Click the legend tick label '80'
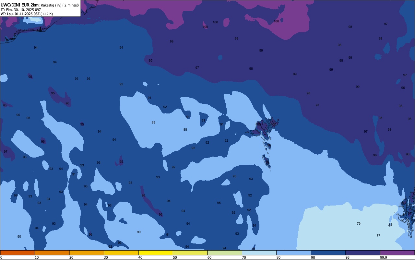 point(279,257)
